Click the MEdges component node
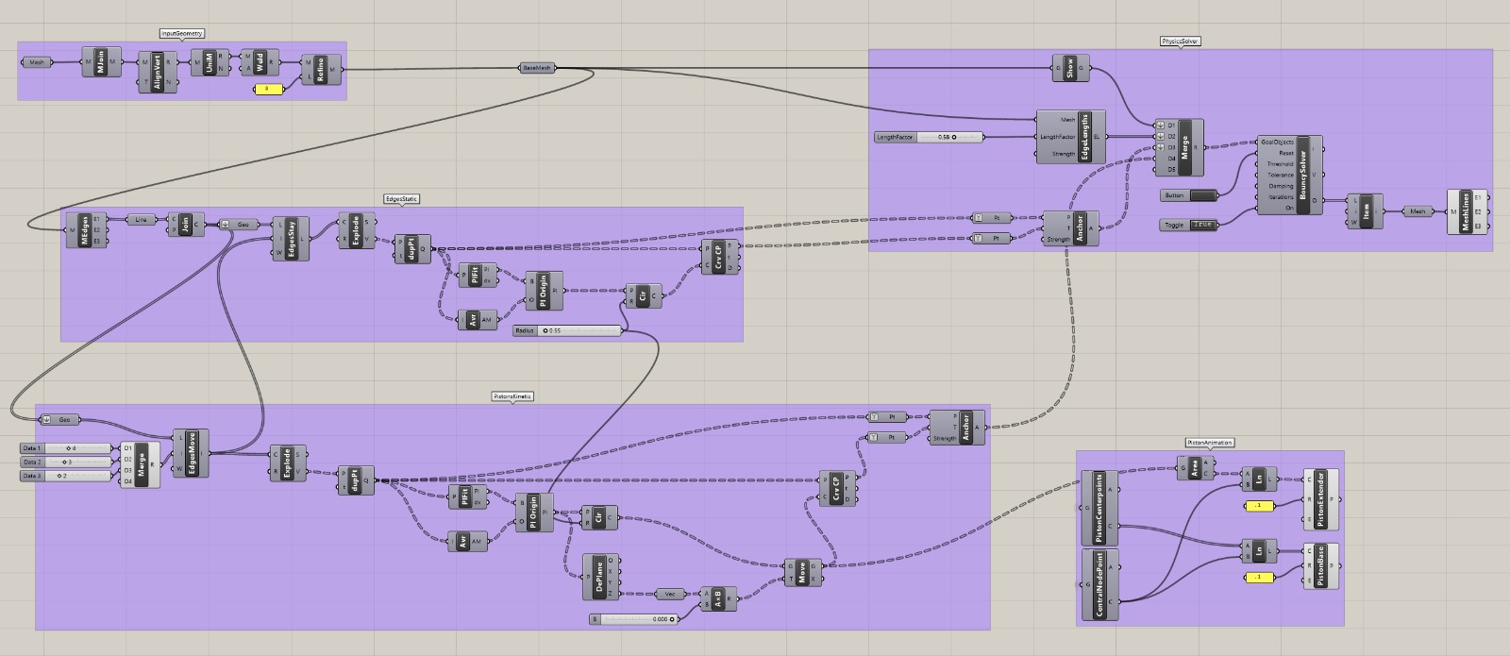Image resolution: width=1510 pixels, height=656 pixels. tap(84, 229)
